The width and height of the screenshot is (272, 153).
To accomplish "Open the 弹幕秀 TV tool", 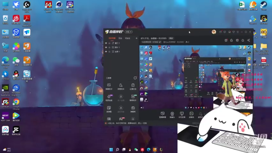I will point(133,109).
